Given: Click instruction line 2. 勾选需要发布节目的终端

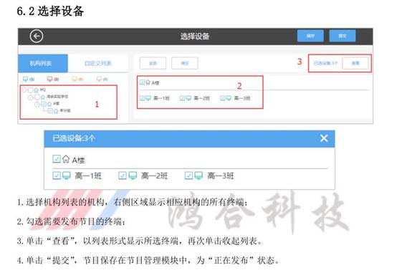Looking at the screenshot, I should tap(71, 221).
